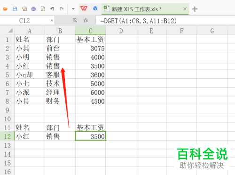Select cell B1 containing 部门
This screenshot has width=235, height=175.
point(60,39)
